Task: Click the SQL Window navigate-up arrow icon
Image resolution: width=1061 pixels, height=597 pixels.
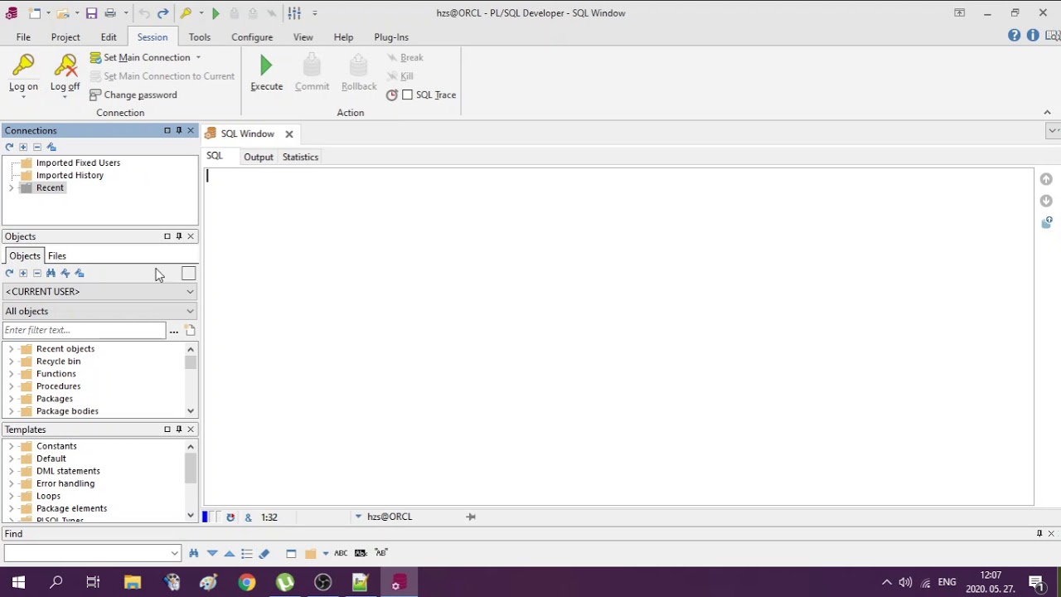Action: (x=1046, y=179)
